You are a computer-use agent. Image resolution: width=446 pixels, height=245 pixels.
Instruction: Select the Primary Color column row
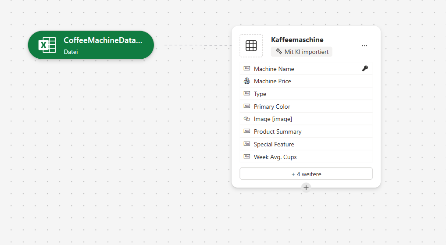click(x=272, y=107)
